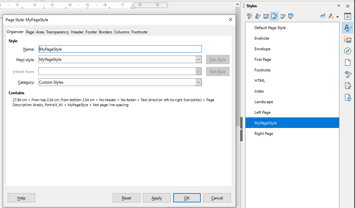This screenshot has width=355, height=208.
Task: Switch to Paragraph Styles in Styles panel
Action: 250,16
